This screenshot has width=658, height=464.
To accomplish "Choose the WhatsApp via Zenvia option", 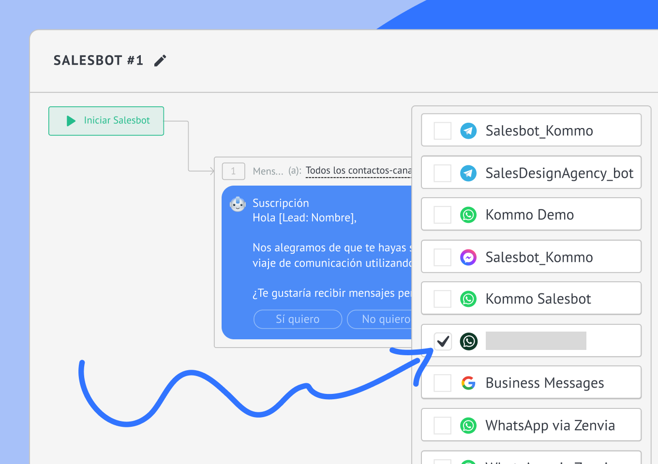I will [x=531, y=425].
